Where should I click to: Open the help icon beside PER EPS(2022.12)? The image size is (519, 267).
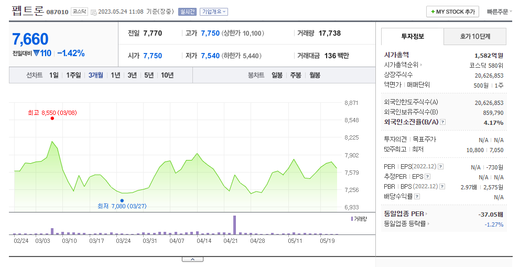441,167
